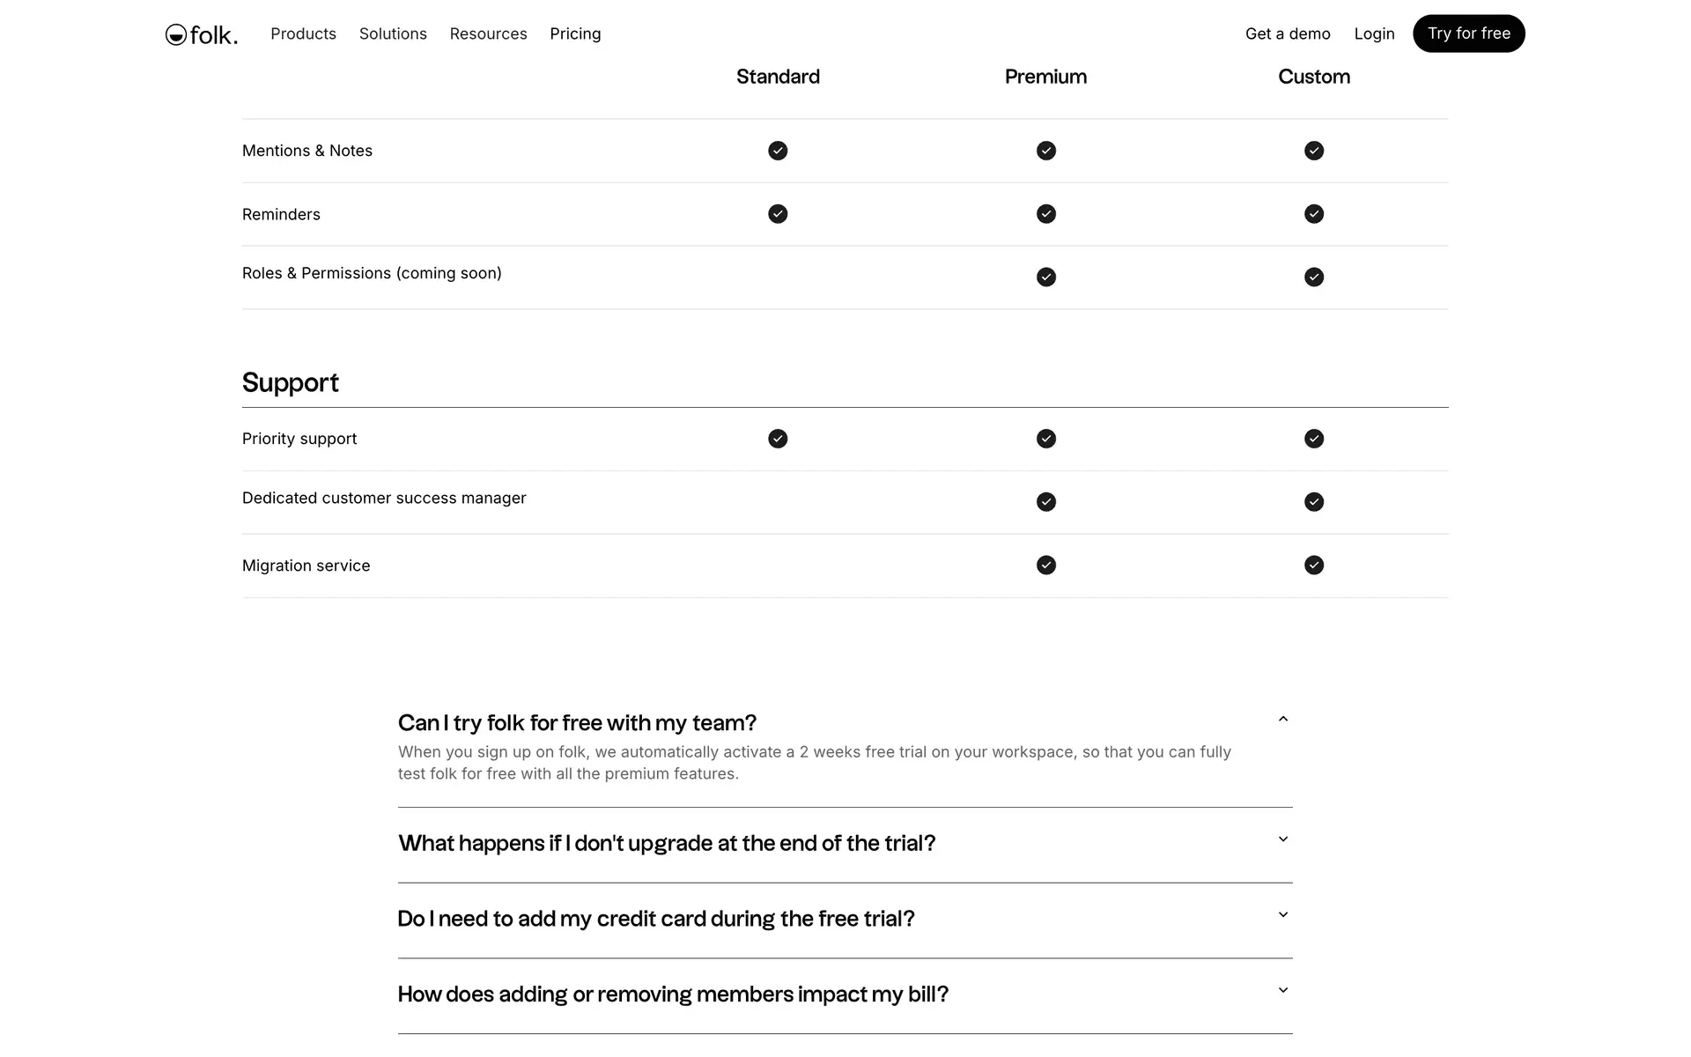The height and width of the screenshot is (1057, 1691).
Task: Click Premium checkmark for Migration service
Action: point(1045,565)
